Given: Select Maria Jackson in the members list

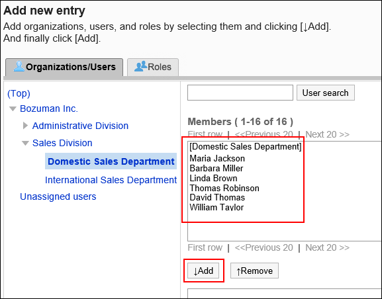Looking at the screenshot, I should (x=217, y=159).
